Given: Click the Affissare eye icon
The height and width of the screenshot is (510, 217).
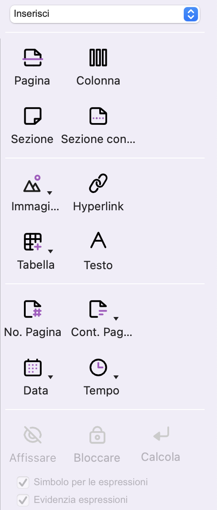Looking at the screenshot, I should (32, 435).
